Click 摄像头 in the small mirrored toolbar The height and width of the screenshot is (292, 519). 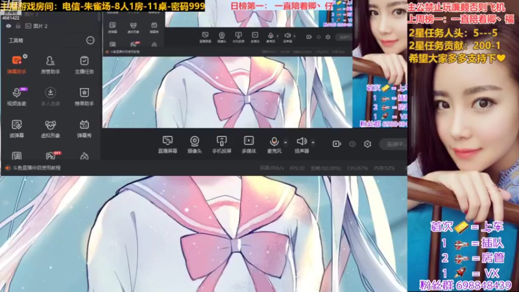(x=222, y=37)
